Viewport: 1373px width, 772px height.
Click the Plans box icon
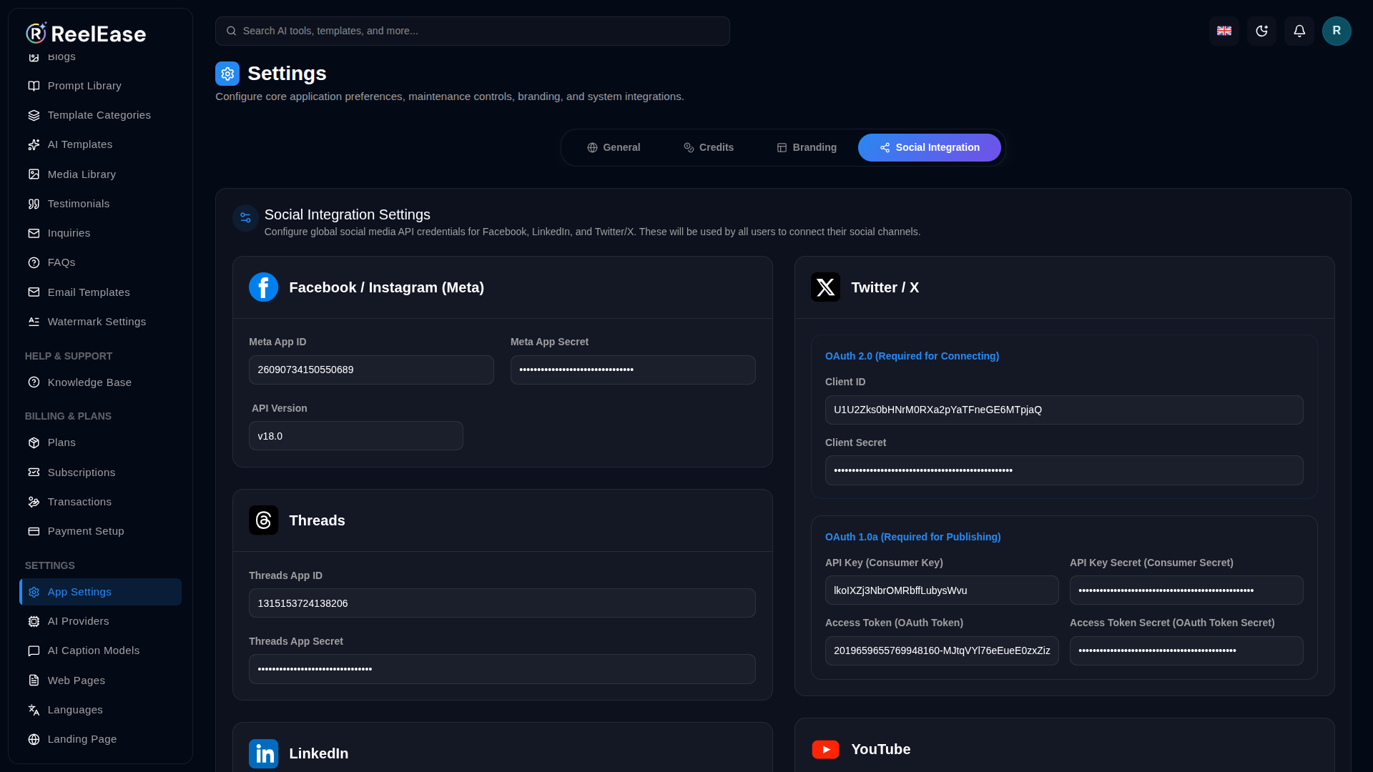click(x=34, y=442)
